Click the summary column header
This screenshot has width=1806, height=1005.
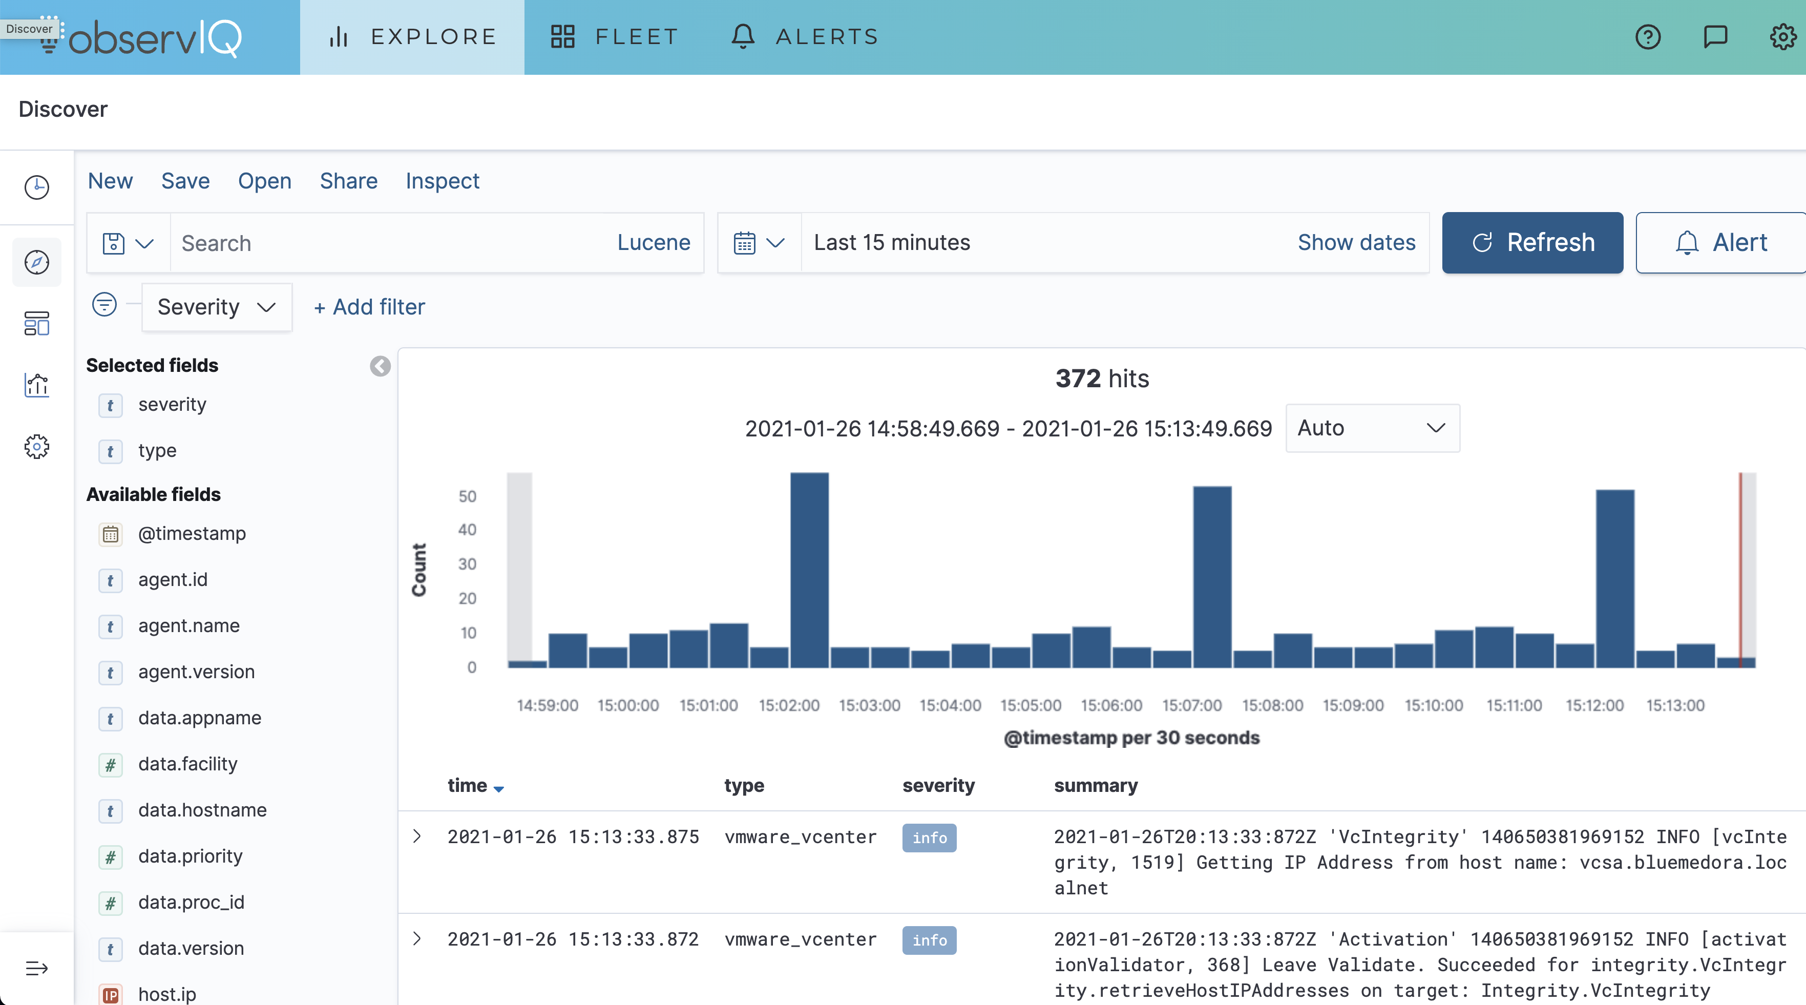pyautogui.click(x=1096, y=785)
